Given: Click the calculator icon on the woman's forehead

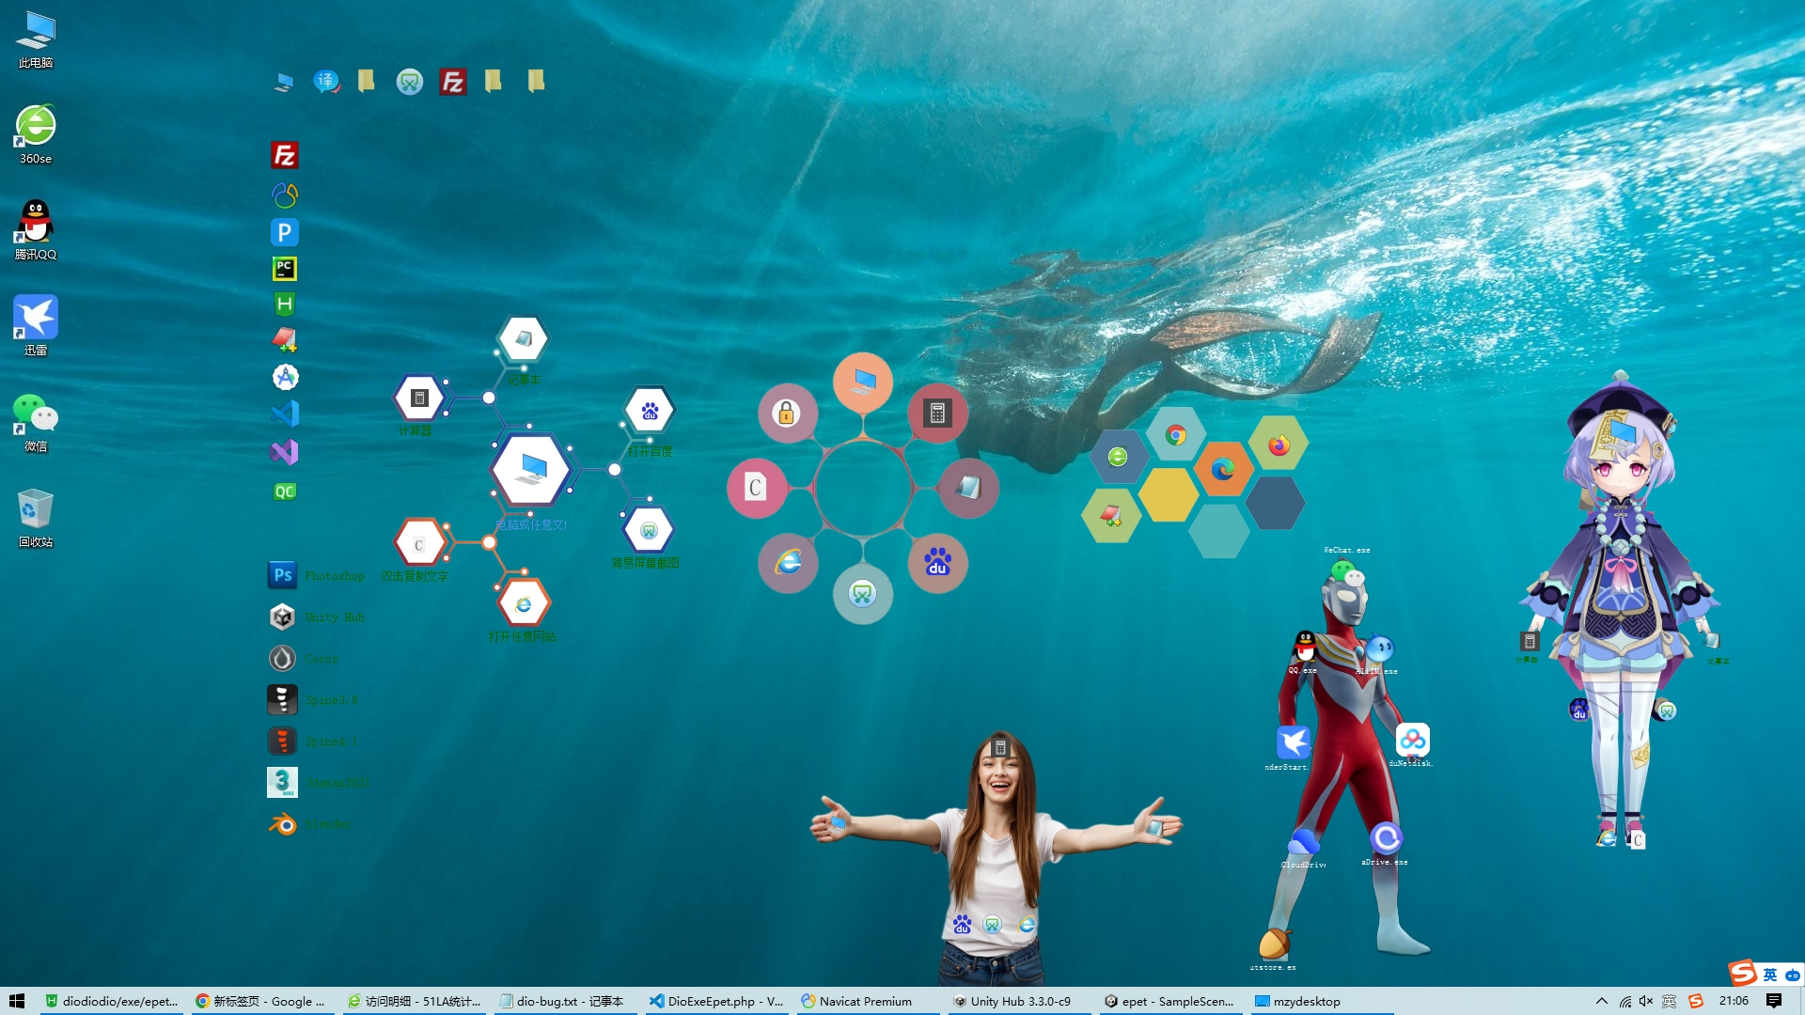Looking at the screenshot, I should pyautogui.click(x=1000, y=747).
